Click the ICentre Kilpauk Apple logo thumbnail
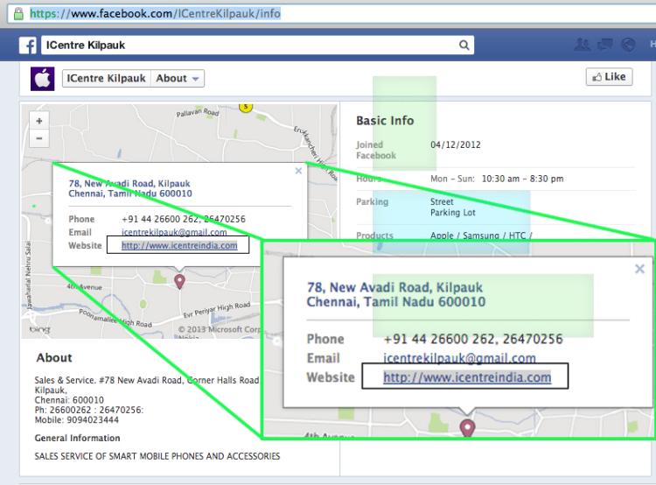 coord(42,78)
